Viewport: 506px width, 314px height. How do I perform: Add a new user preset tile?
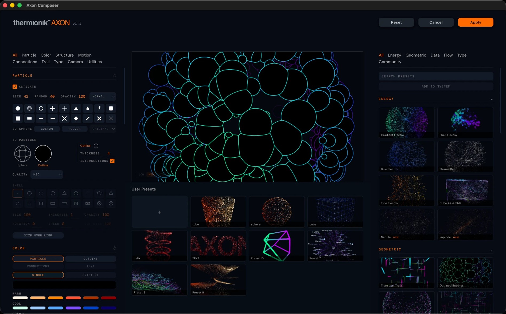[x=159, y=212]
